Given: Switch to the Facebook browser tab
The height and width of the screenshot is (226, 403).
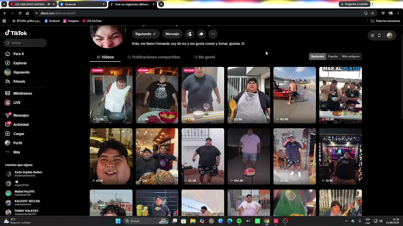Looking at the screenshot, I should 82,4.
